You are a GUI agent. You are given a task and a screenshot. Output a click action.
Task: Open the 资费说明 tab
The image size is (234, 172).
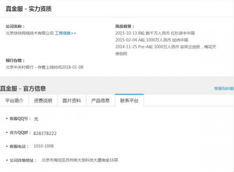tap(43, 100)
